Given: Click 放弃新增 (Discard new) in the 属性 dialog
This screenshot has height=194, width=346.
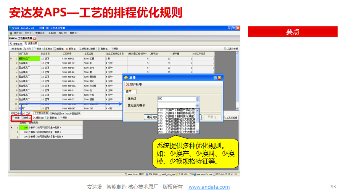Looking at the screenshot, I should 134,84.
